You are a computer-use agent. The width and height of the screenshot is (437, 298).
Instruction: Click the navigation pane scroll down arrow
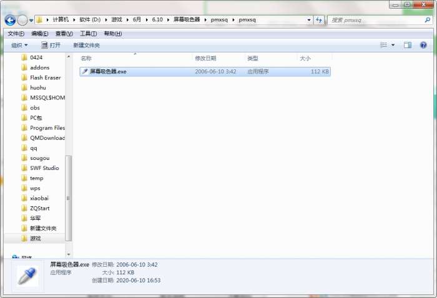69,254
